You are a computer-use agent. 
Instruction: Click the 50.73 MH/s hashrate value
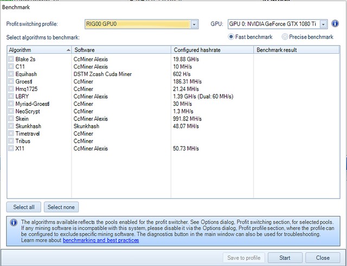tap(186, 149)
